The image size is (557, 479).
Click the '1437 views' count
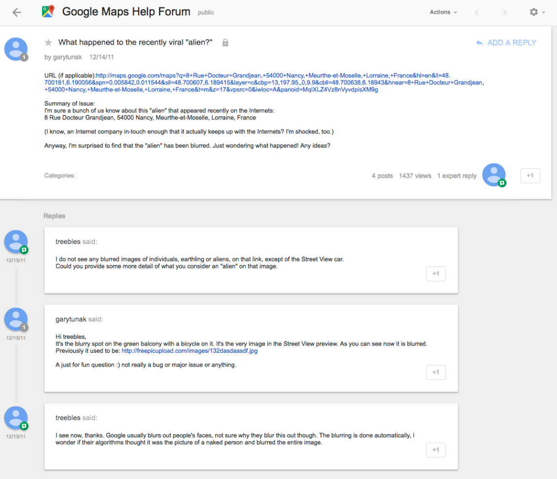pos(415,175)
